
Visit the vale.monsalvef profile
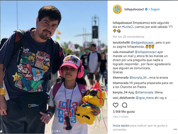pyautogui.click(x=123, y=52)
